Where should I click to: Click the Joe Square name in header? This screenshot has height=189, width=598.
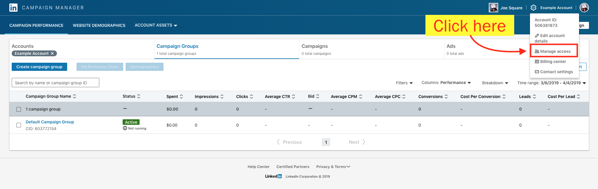pyautogui.click(x=511, y=8)
